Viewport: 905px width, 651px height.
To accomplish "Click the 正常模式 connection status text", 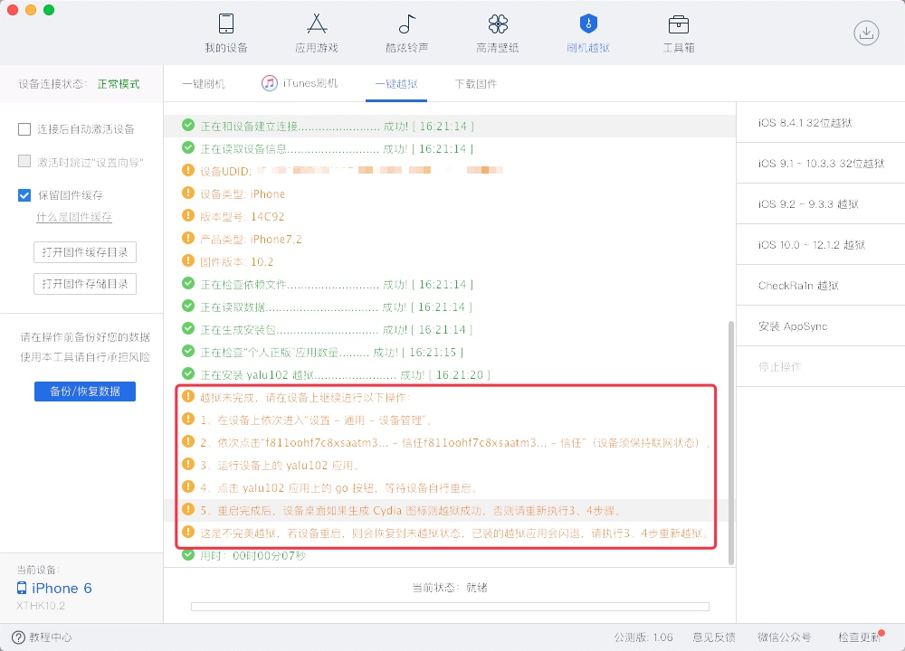I will click(x=119, y=84).
